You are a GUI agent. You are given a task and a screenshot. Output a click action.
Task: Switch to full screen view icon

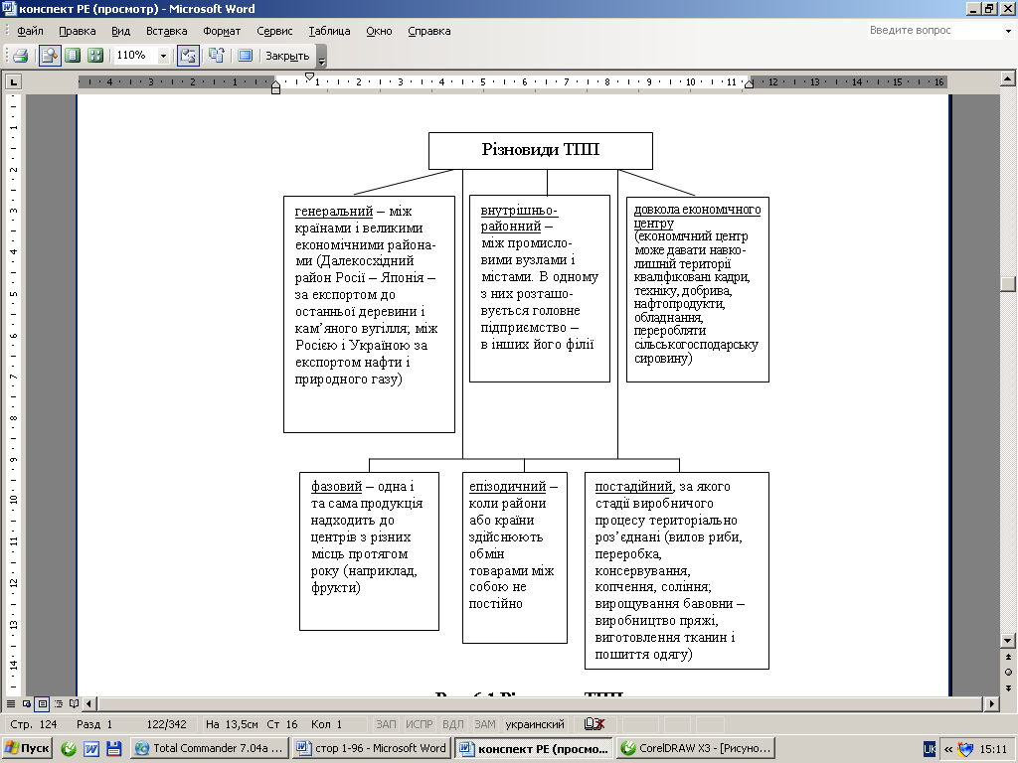pos(245,56)
